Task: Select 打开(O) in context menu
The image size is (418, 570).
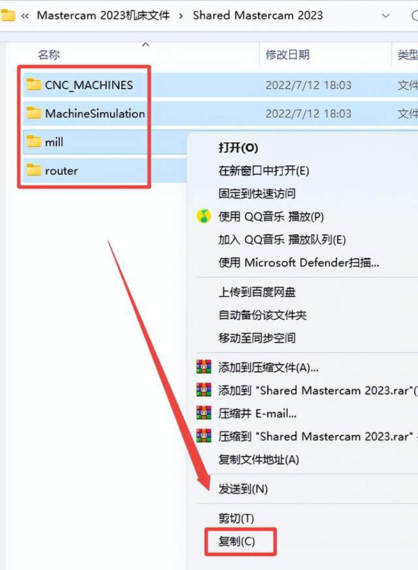Action: click(x=238, y=148)
